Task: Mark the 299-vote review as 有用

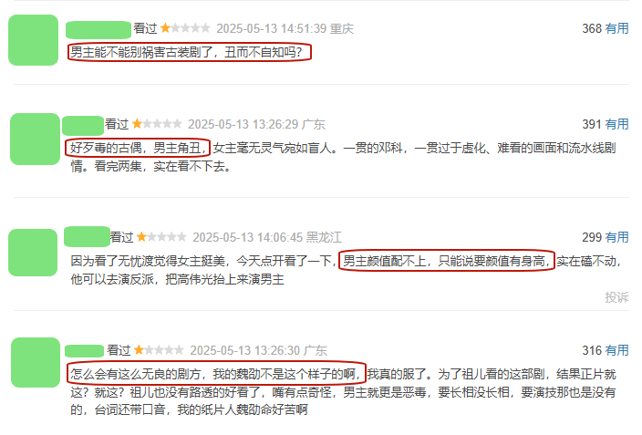Action: [616, 237]
